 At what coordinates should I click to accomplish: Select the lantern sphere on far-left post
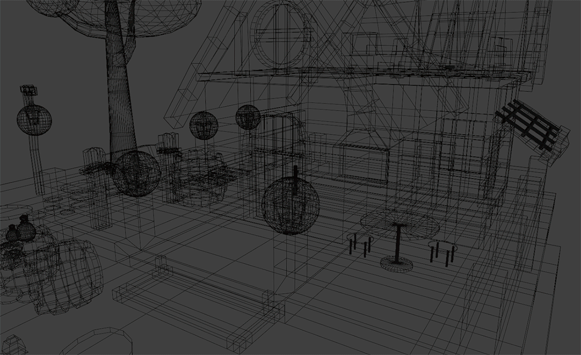click(34, 120)
